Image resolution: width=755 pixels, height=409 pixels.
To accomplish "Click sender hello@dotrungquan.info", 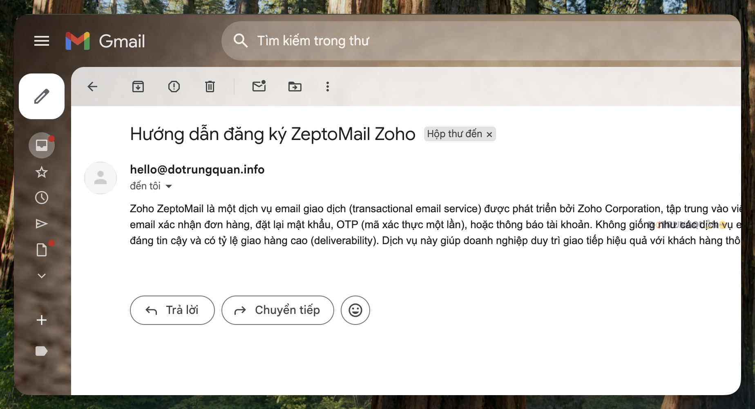I will [197, 169].
